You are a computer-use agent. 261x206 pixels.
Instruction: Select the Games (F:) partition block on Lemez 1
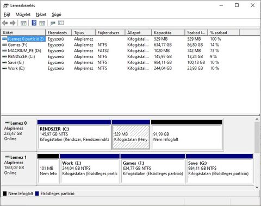pyautogui.click(x=153, y=169)
